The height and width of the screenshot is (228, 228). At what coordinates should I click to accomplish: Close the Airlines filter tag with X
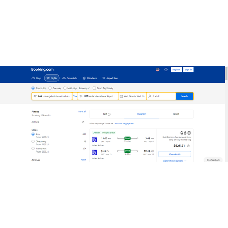(x=83, y=122)
